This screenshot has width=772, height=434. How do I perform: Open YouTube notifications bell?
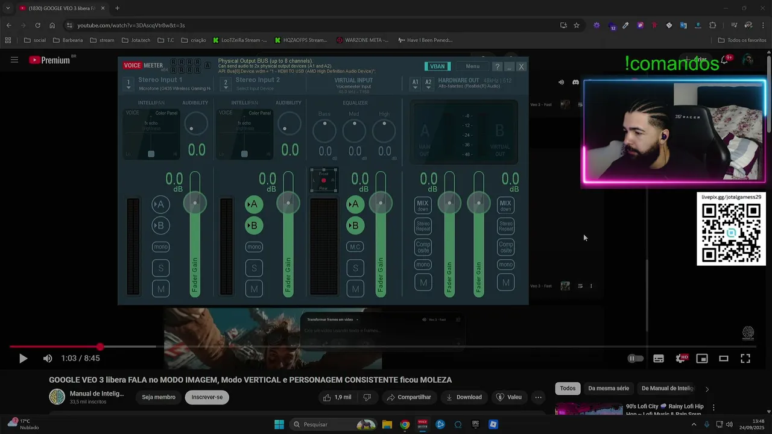click(725, 60)
